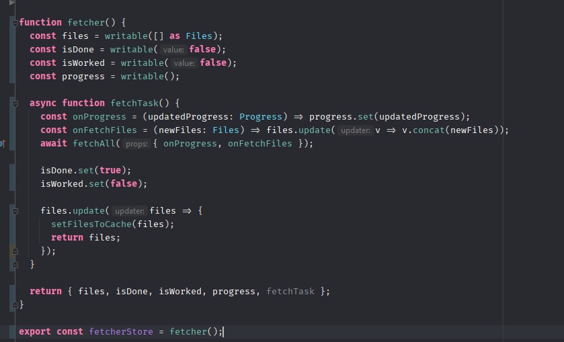Place cursor at end of export line
This screenshot has height=342, width=564.
click(223, 331)
